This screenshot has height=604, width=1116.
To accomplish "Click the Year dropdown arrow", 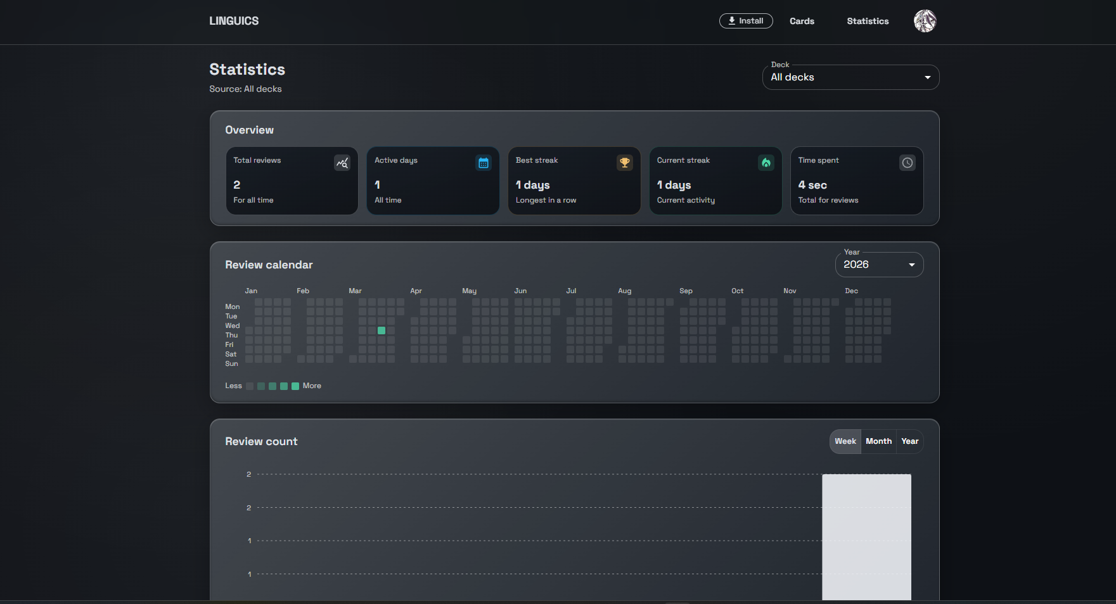I will (x=912, y=265).
